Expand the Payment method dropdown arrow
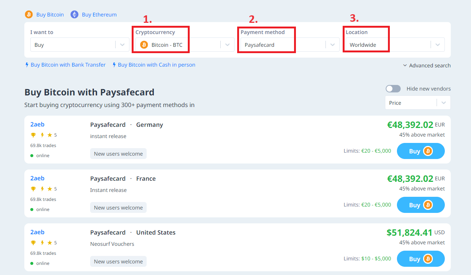 tap(333, 45)
